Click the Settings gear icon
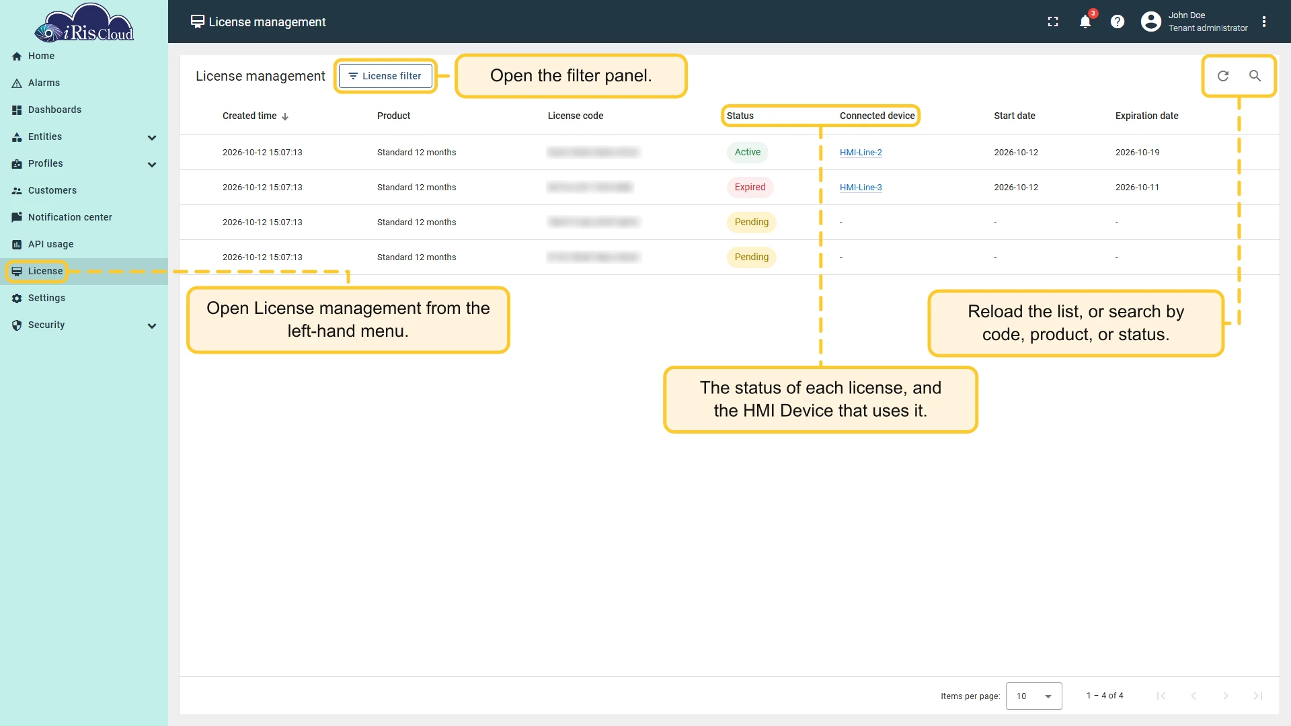 17,298
